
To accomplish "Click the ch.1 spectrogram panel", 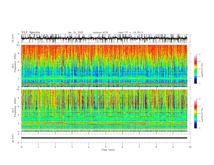I will 104,66.
